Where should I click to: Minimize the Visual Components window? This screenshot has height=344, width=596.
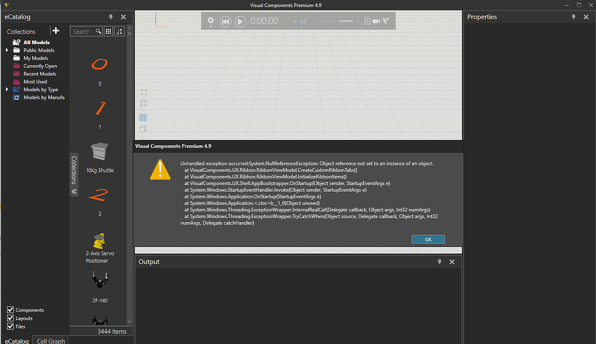click(x=567, y=5)
